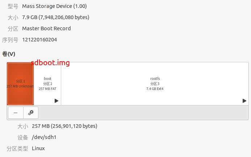Click the Master Boot Record text
The width and height of the screenshot is (251, 157).
(46, 28)
